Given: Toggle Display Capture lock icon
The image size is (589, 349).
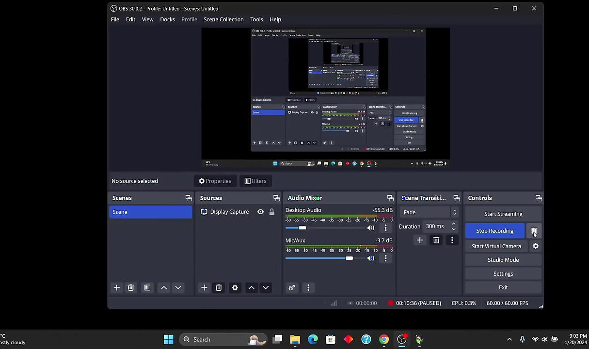Looking at the screenshot, I should pos(272,212).
